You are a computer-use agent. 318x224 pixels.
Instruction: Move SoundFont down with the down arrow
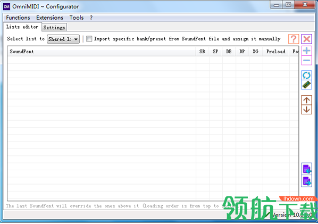306,110
